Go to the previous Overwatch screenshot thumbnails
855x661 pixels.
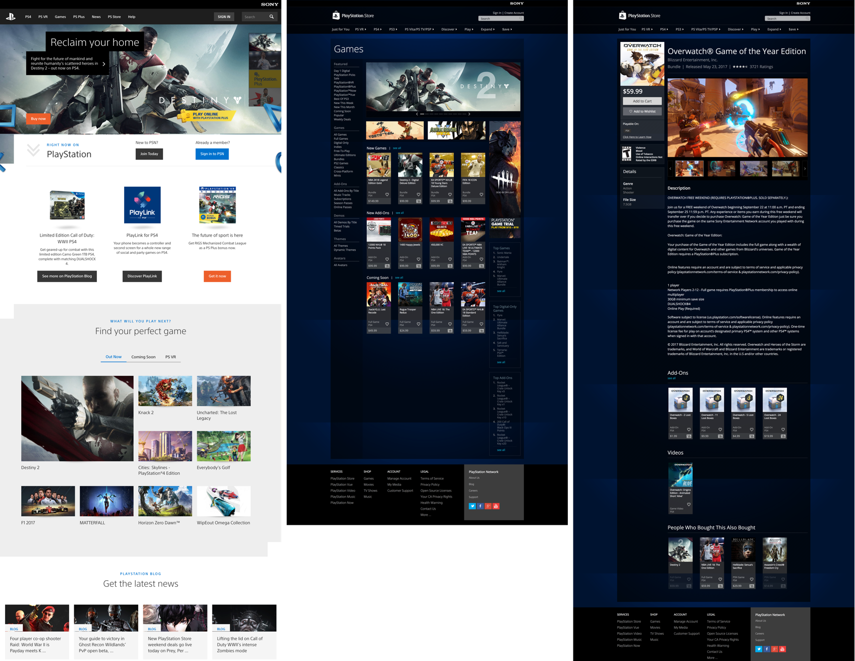click(x=670, y=169)
